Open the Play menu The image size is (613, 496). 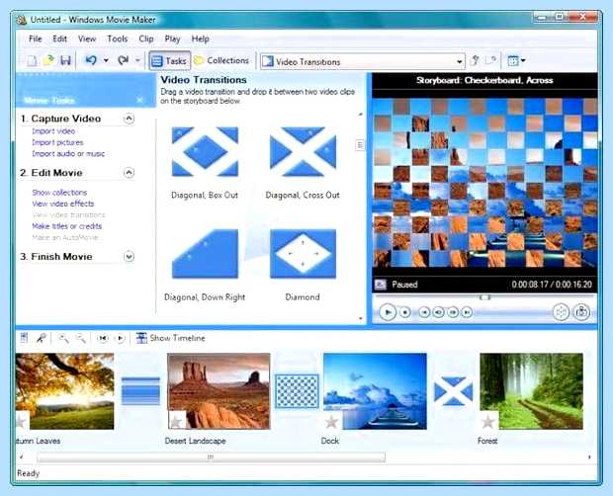(172, 40)
